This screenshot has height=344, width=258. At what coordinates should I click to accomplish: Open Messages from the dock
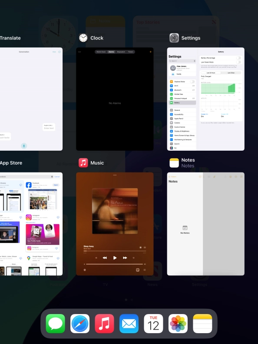pyautogui.click(x=55, y=324)
